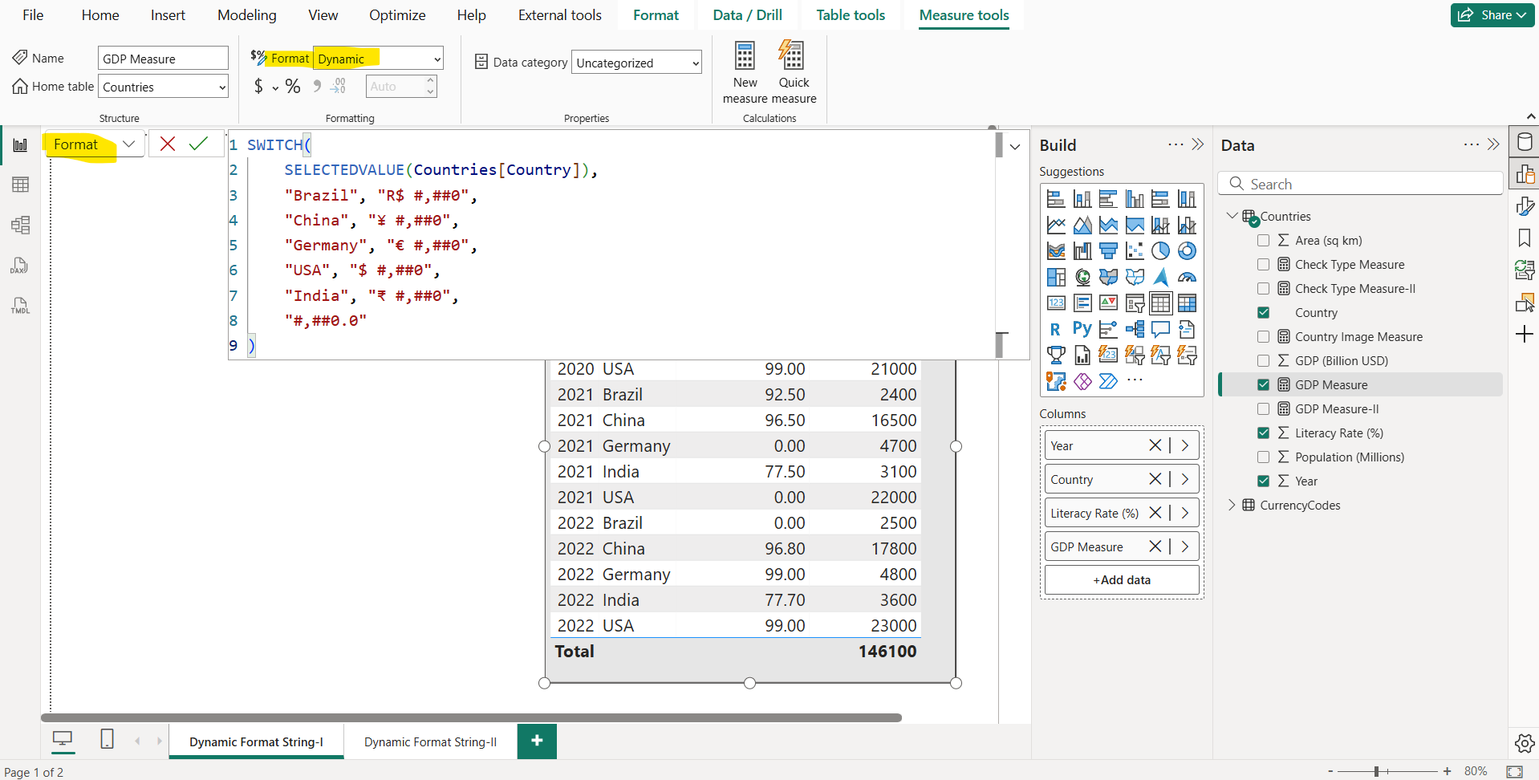
Task: Switch to the Modeling ribbon tab
Action: [x=246, y=14]
